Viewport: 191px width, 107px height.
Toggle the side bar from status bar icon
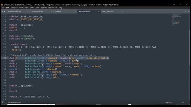[3, 102]
